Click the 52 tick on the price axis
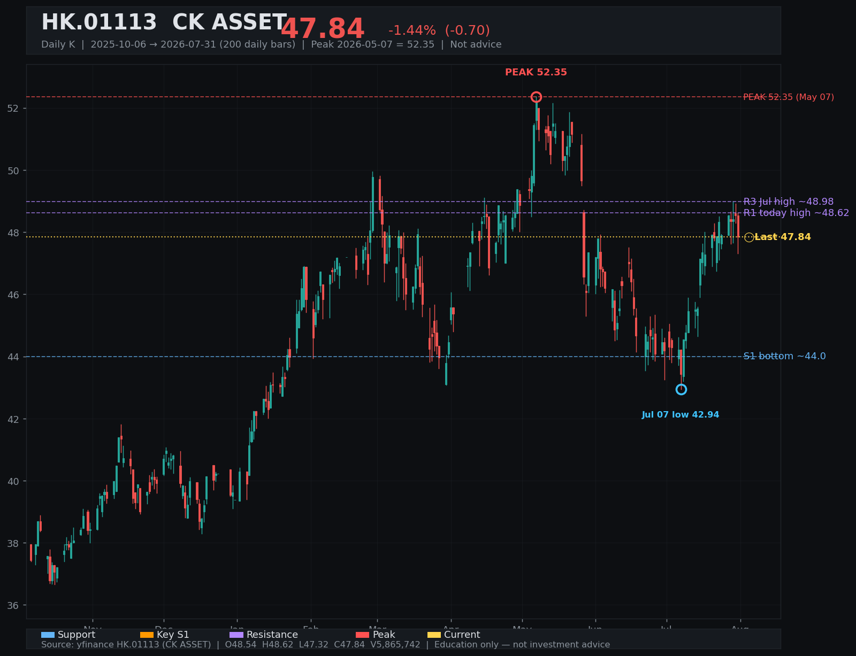Viewport: 856px width, 656px height. (12, 109)
